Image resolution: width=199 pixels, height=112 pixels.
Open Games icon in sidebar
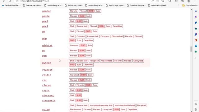[x=196, y=34]
